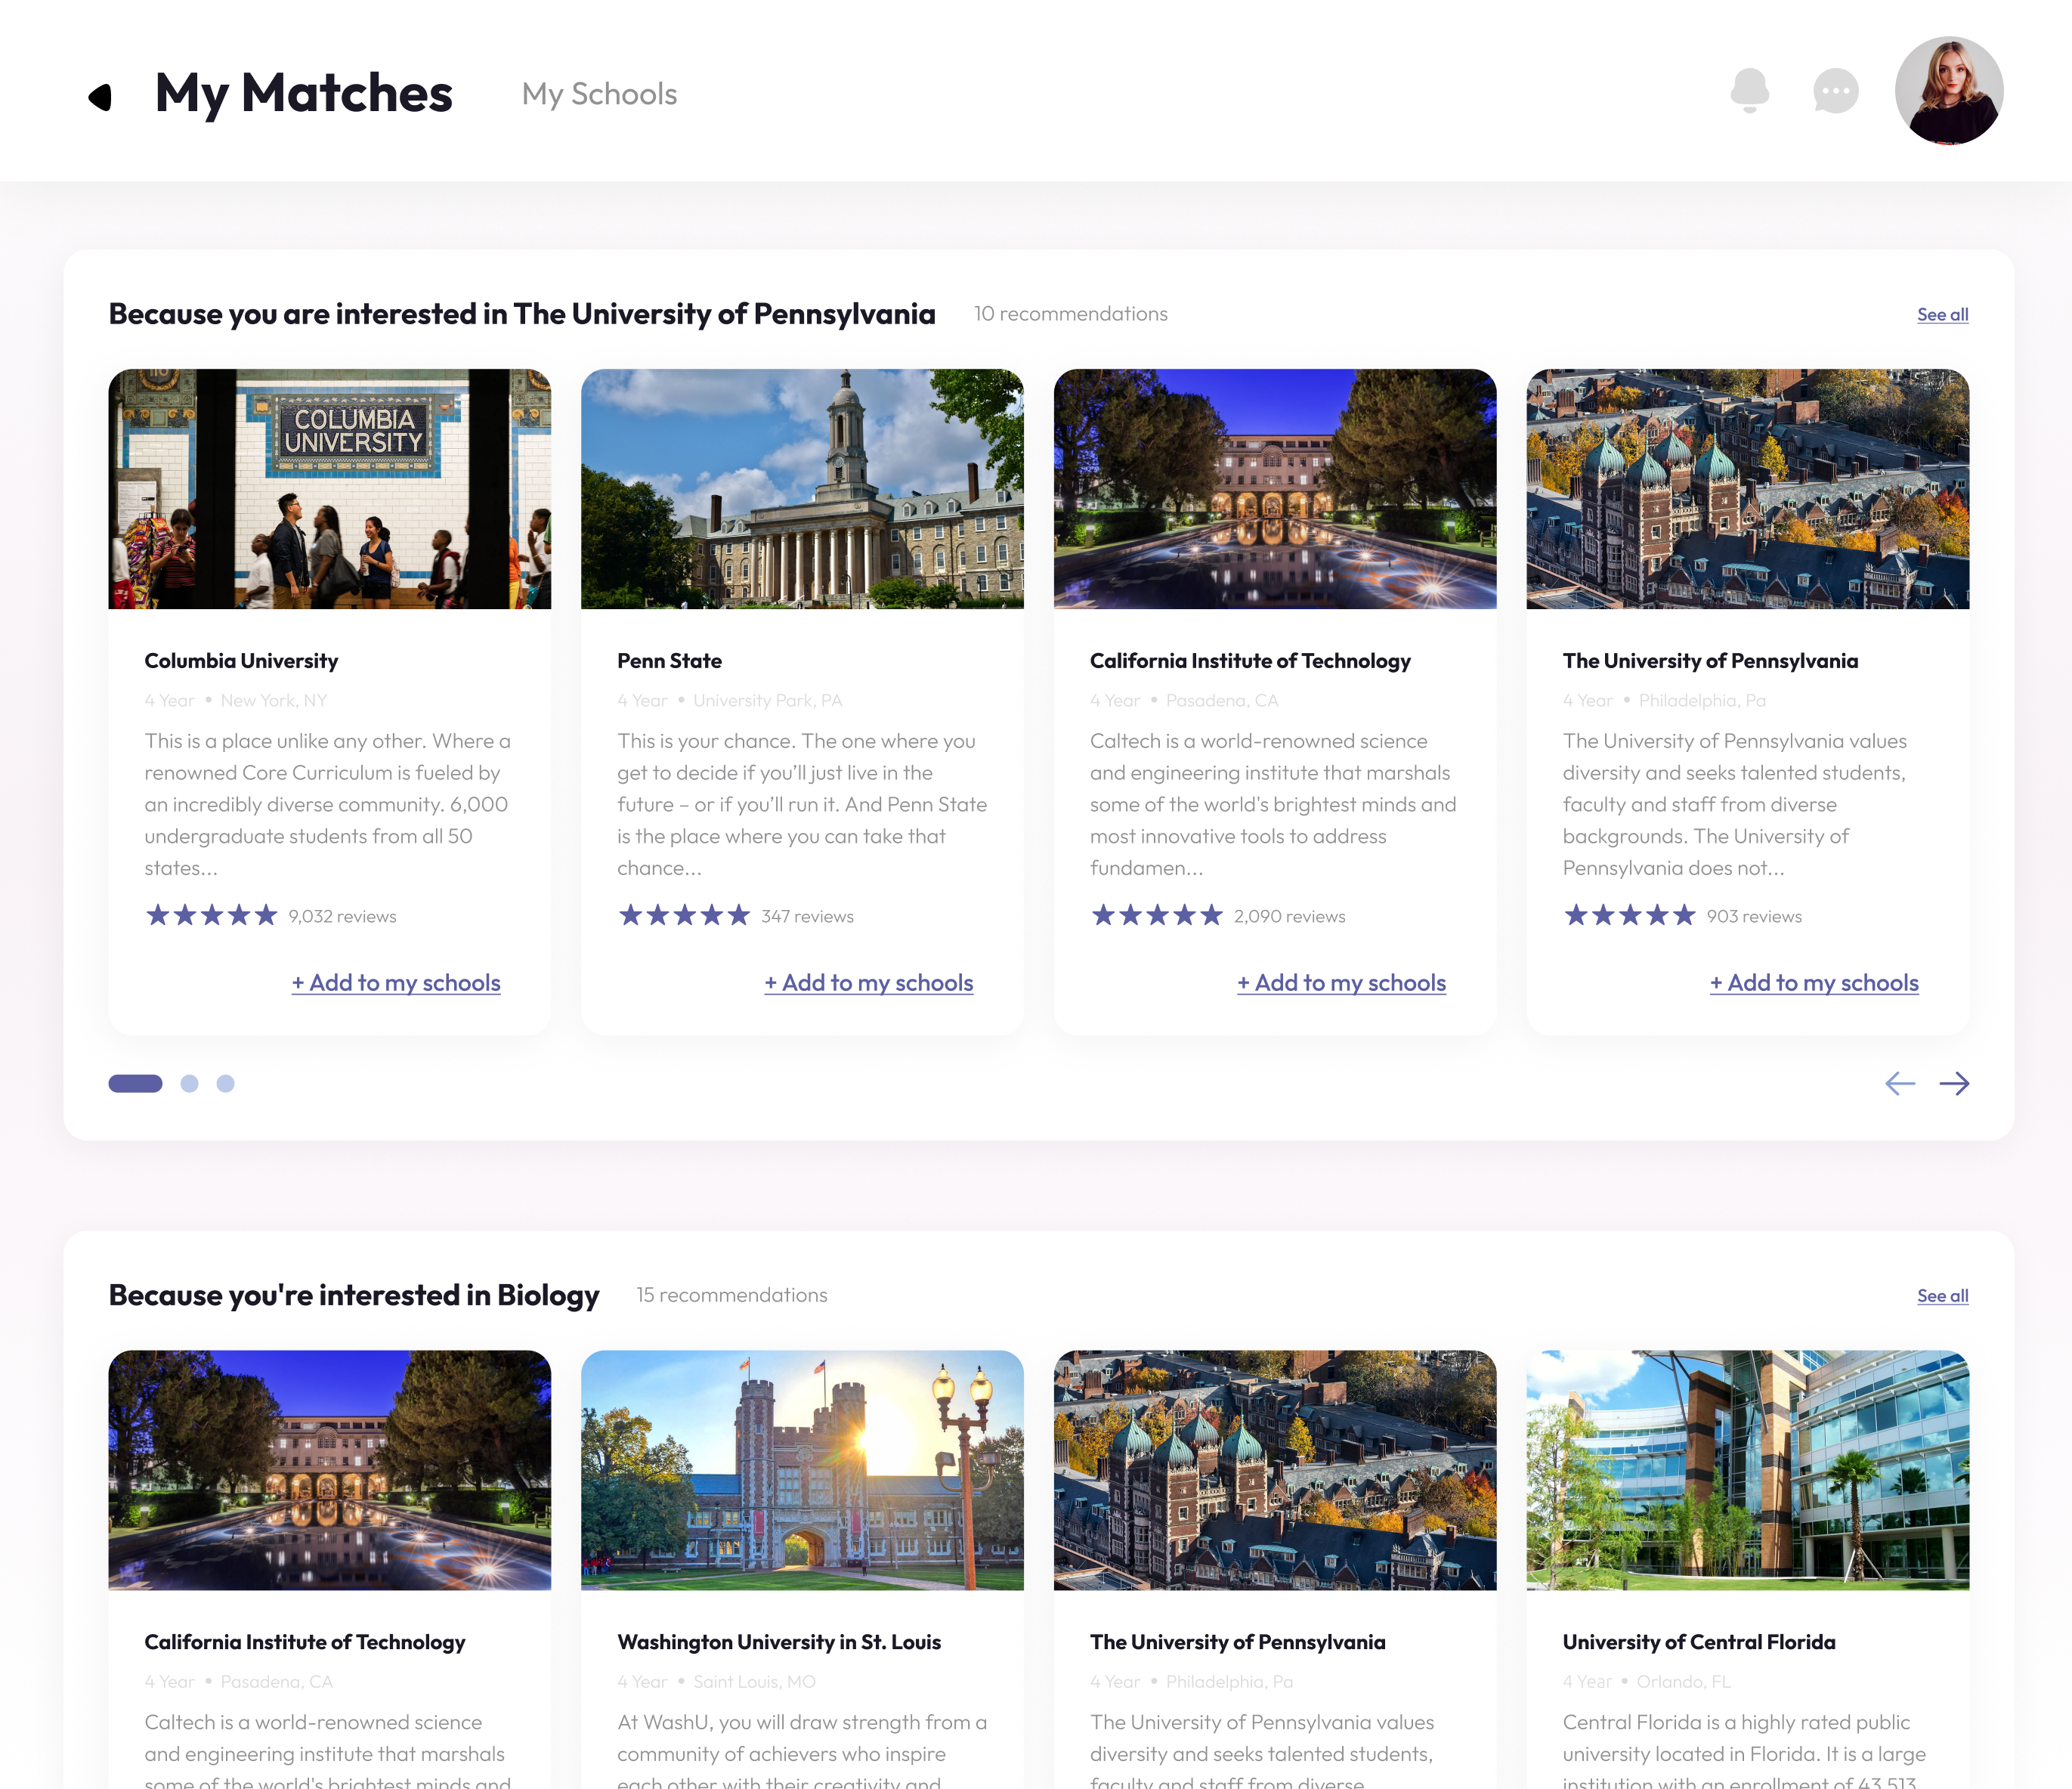The image size is (2072, 1789).
Task: Add Penn State to my schools
Action: (869, 983)
